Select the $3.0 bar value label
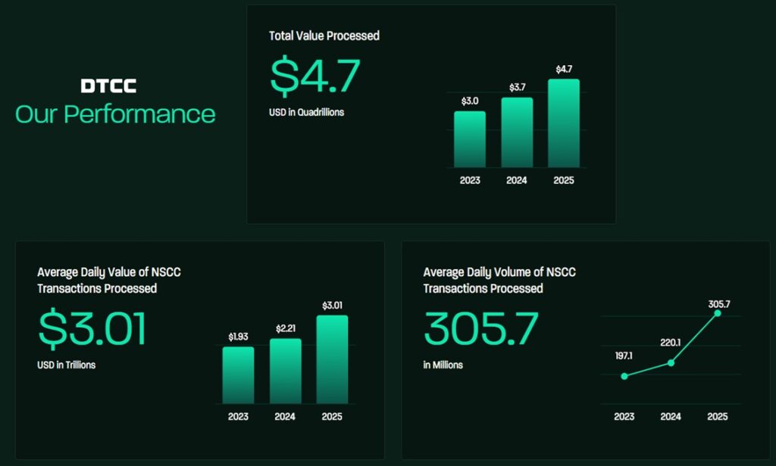 point(470,101)
